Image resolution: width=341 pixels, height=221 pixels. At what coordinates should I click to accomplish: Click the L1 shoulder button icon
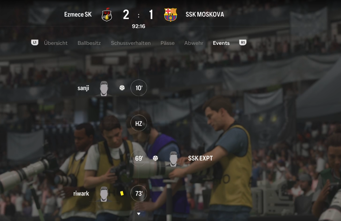(x=35, y=43)
